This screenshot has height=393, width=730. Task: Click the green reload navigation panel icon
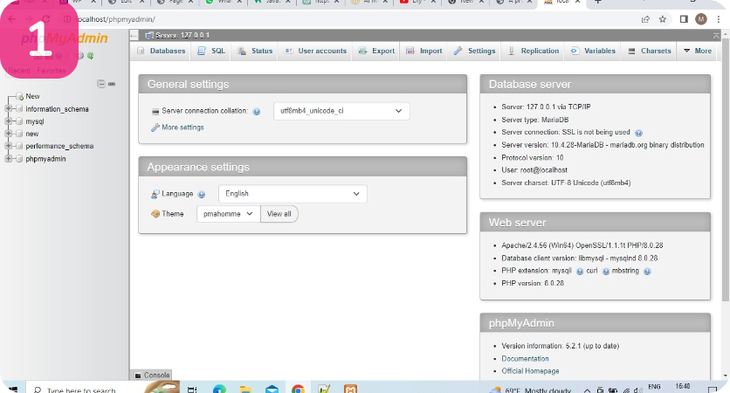[90, 56]
